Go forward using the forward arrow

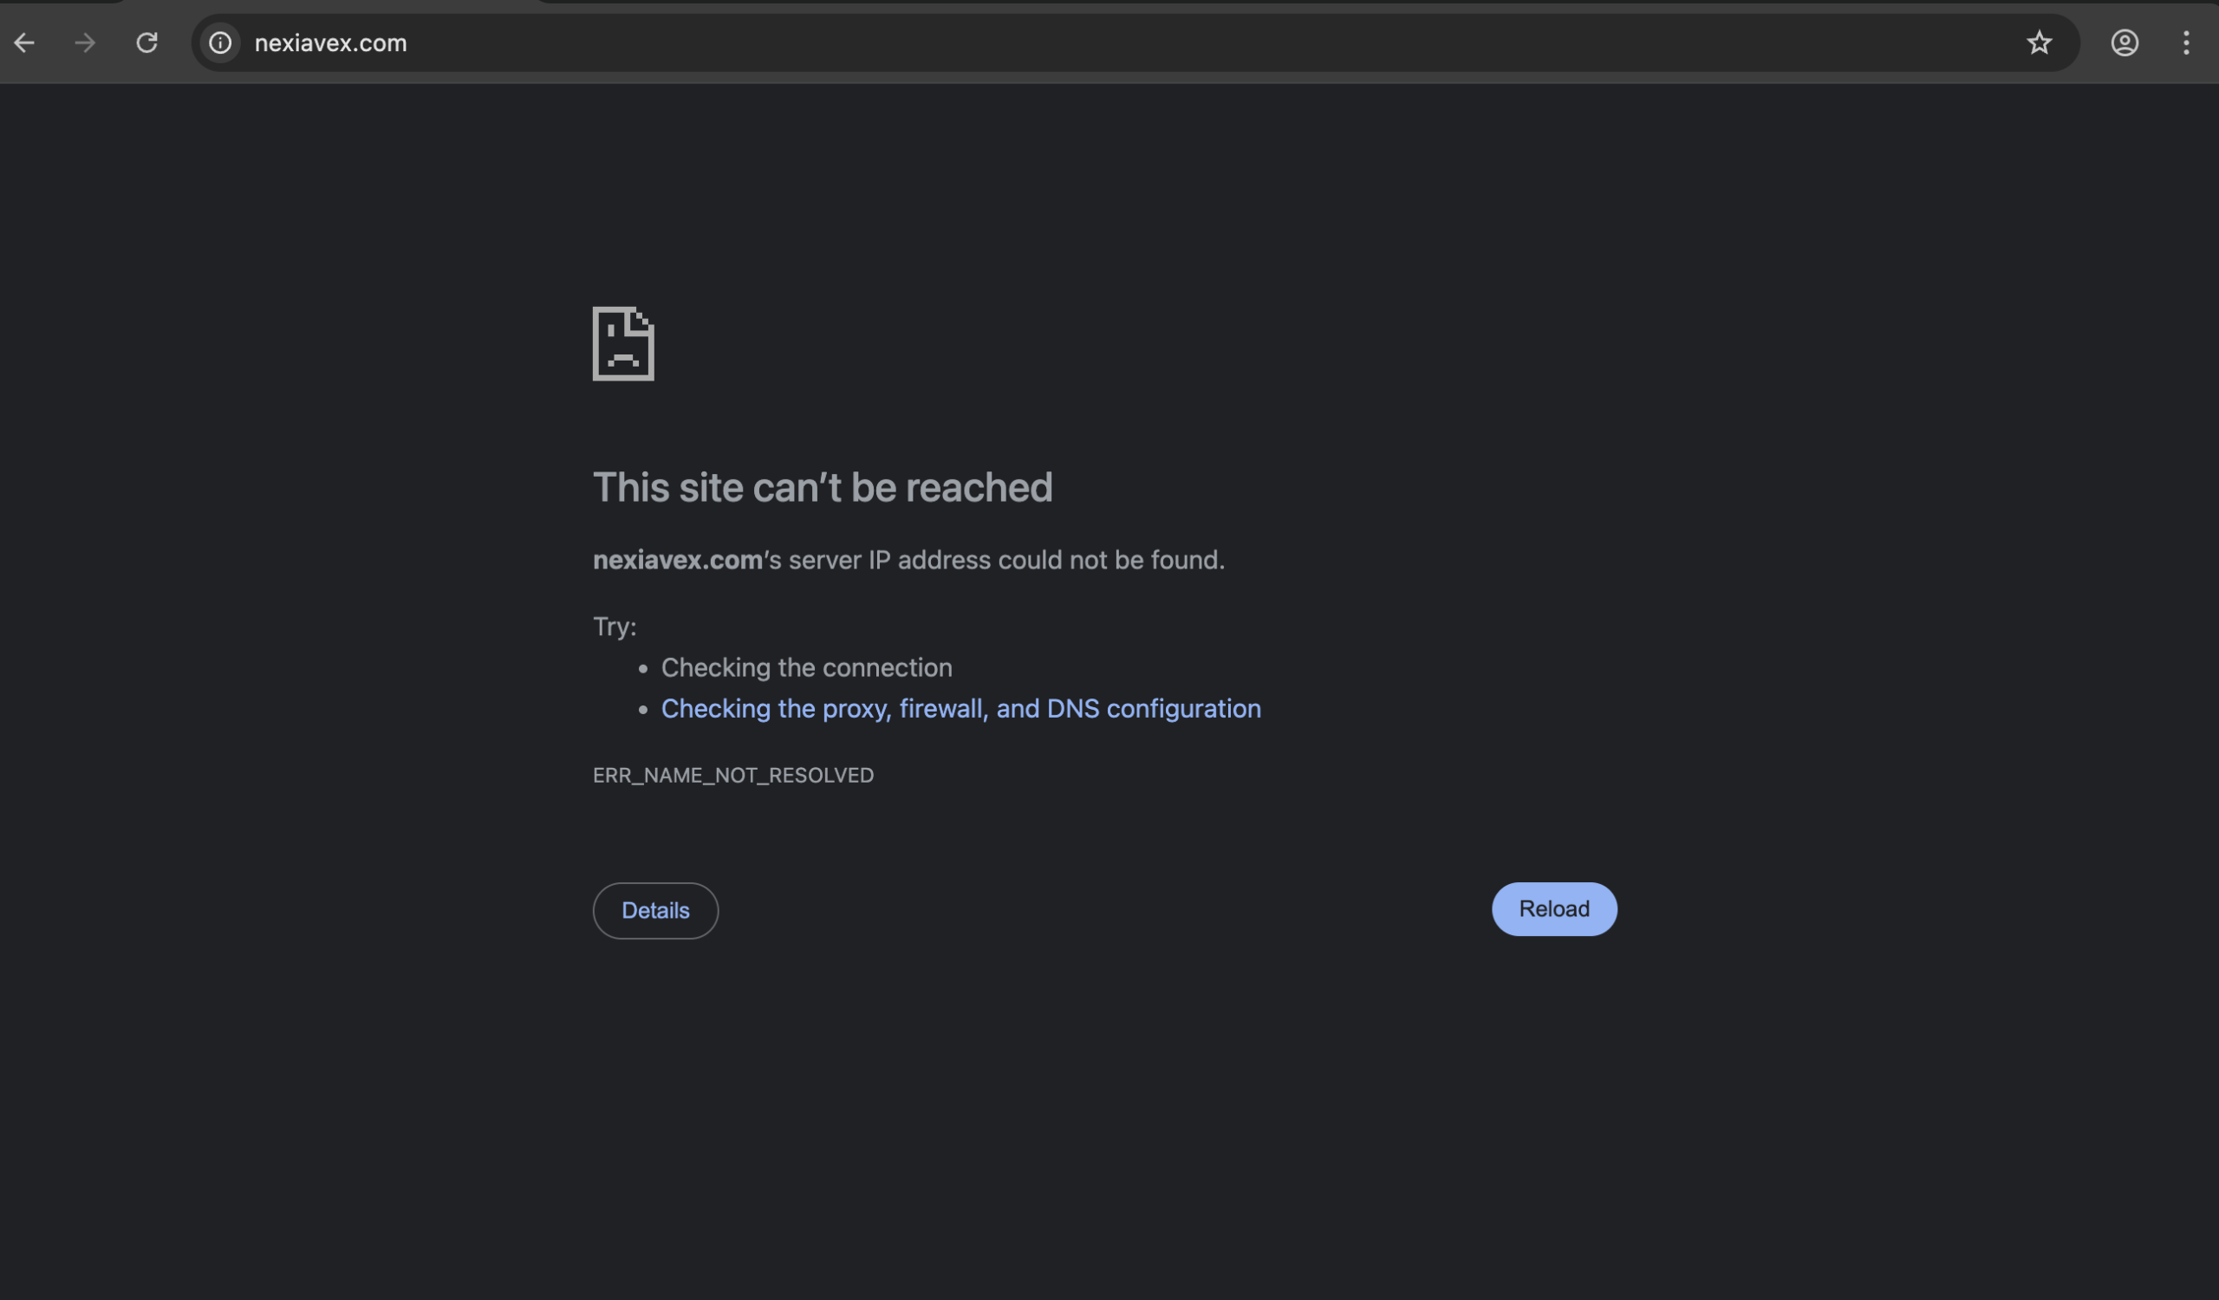(85, 42)
